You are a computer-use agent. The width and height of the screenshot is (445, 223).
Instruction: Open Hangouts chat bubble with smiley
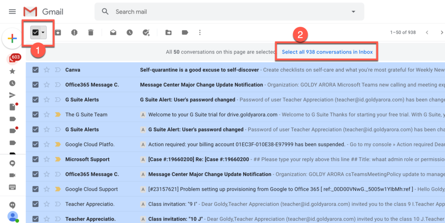tap(12, 163)
